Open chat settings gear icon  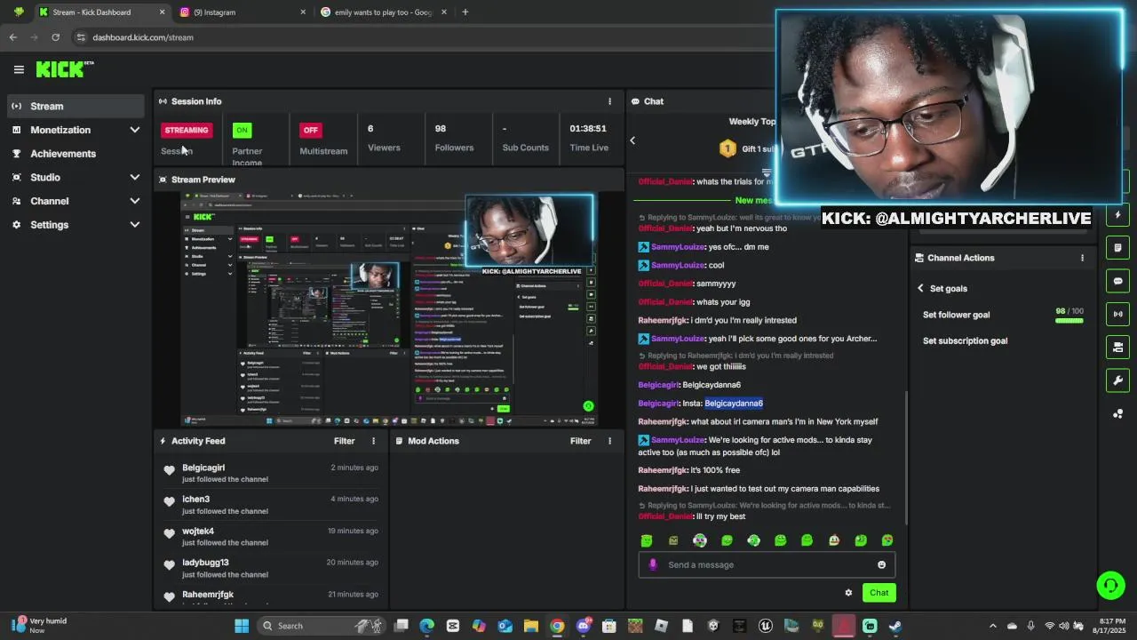[x=848, y=593]
